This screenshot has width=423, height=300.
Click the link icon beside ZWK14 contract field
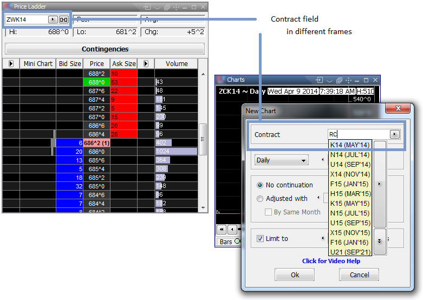[x=64, y=19]
